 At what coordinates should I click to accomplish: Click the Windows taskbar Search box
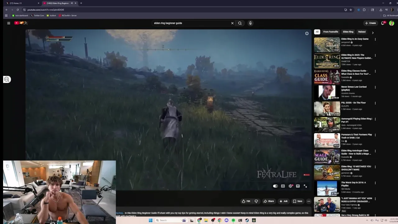[171, 220]
